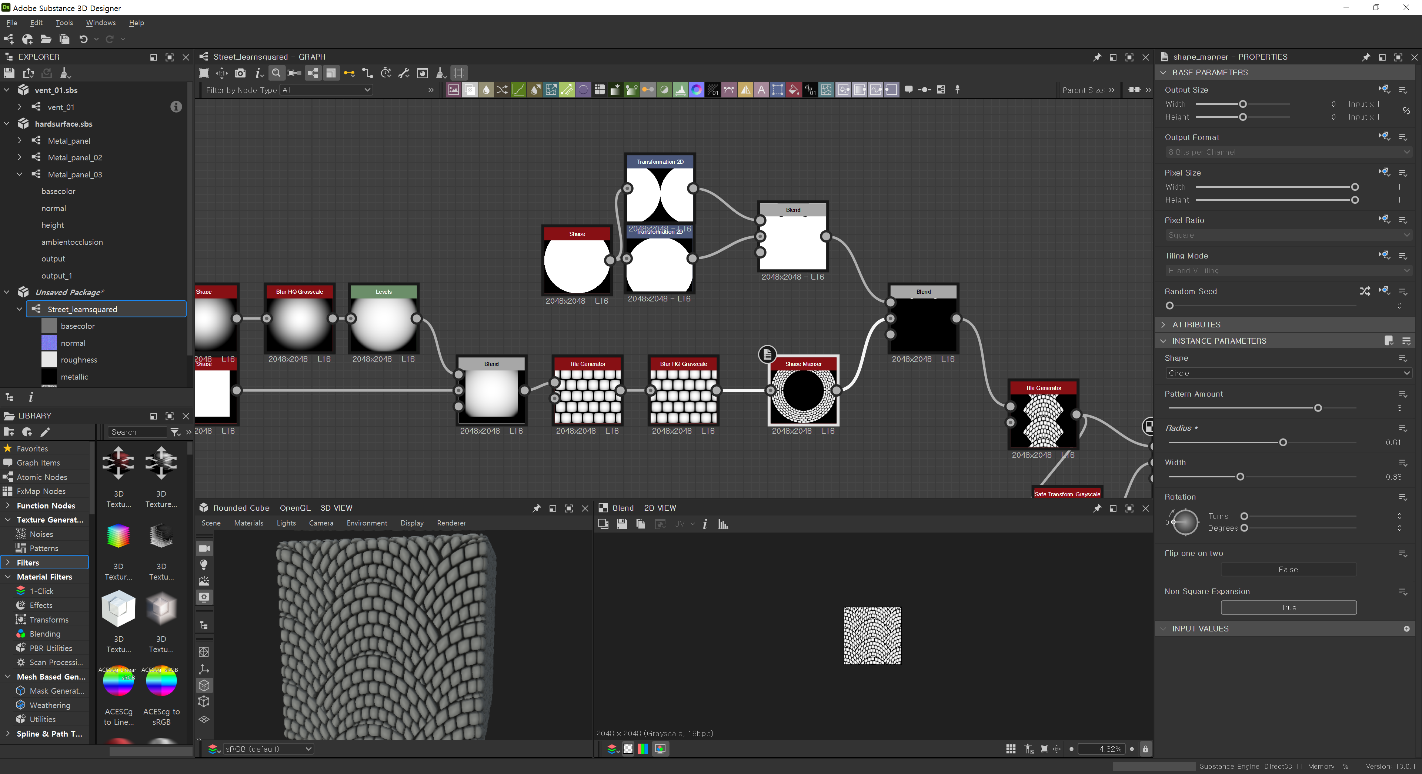Toggle Non Square Expansion True button

pos(1288,607)
